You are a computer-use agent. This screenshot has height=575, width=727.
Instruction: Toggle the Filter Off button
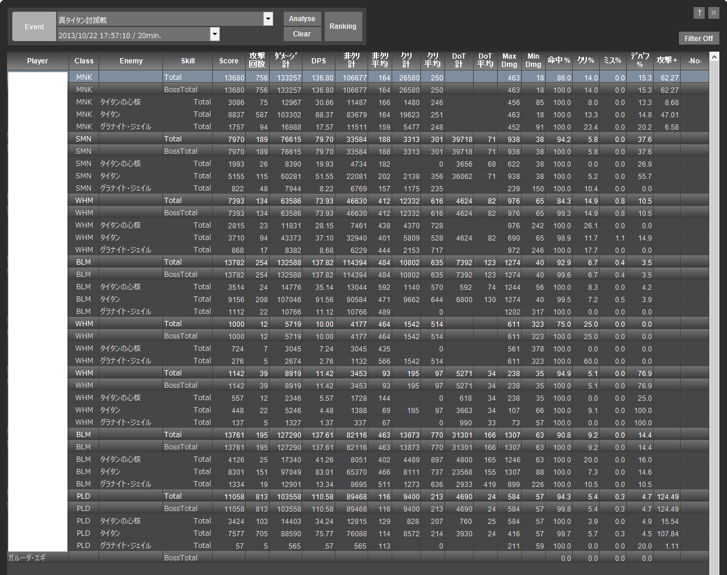click(x=698, y=38)
